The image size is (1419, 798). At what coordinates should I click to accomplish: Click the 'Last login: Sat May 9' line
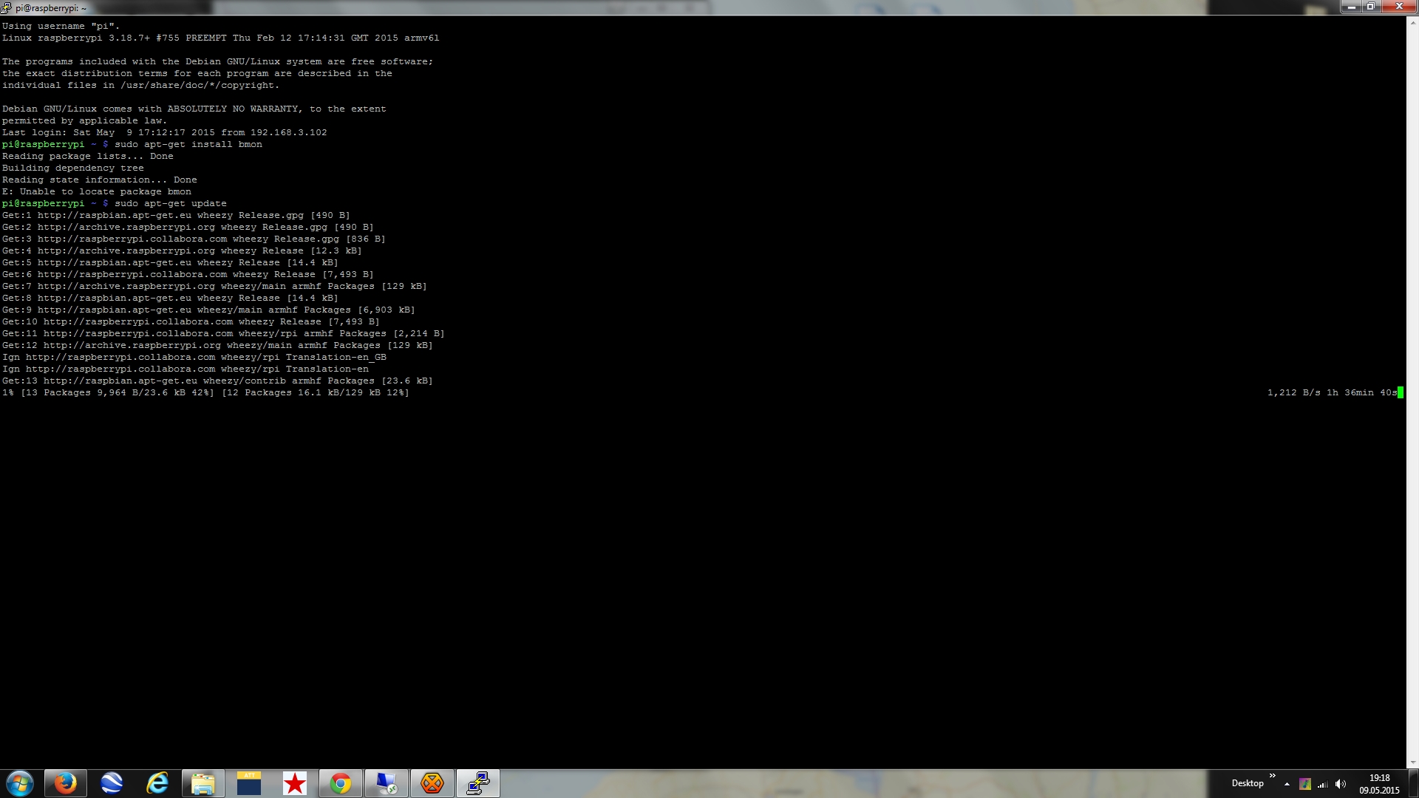[x=164, y=132]
